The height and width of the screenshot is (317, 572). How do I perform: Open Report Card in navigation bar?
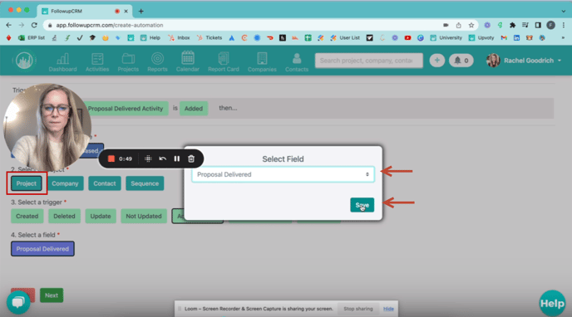pos(224,62)
